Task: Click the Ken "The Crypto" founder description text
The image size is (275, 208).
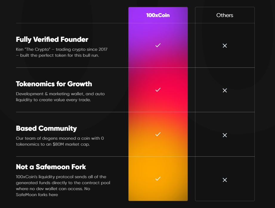Action: [61, 52]
